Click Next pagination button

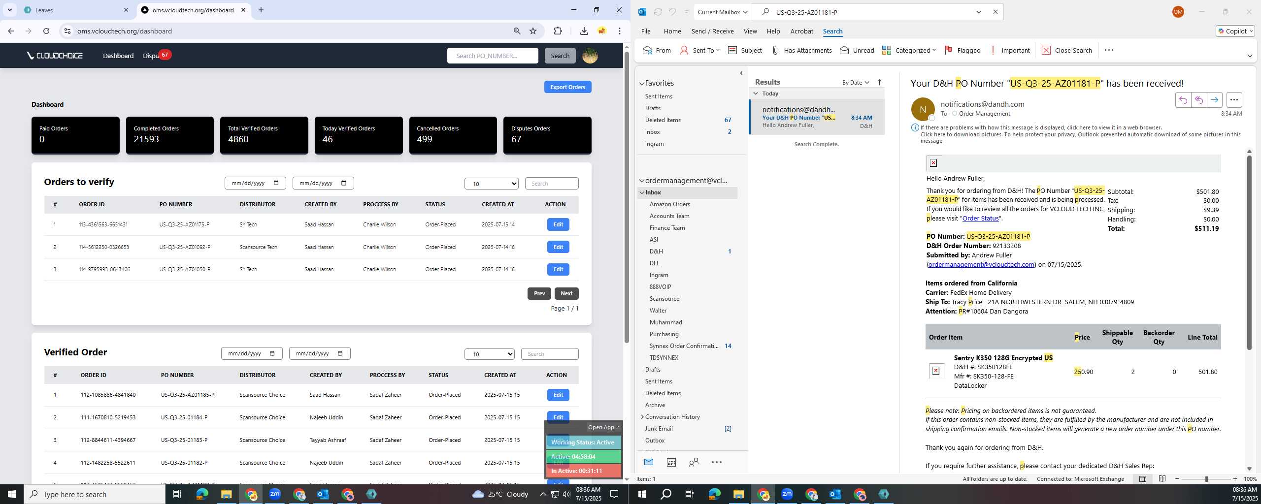(566, 293)
